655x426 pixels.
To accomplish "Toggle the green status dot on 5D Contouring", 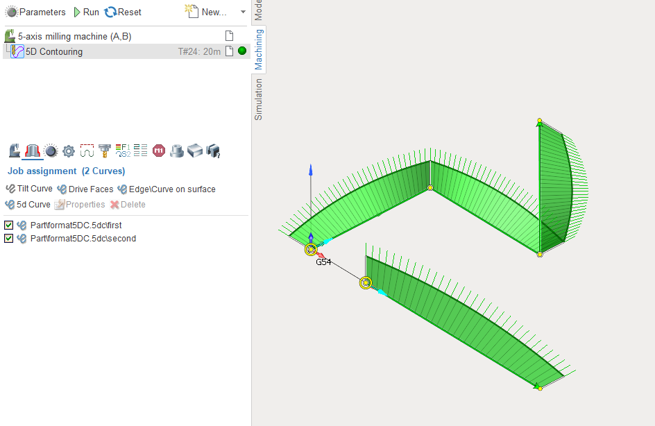I will point(242,51).
